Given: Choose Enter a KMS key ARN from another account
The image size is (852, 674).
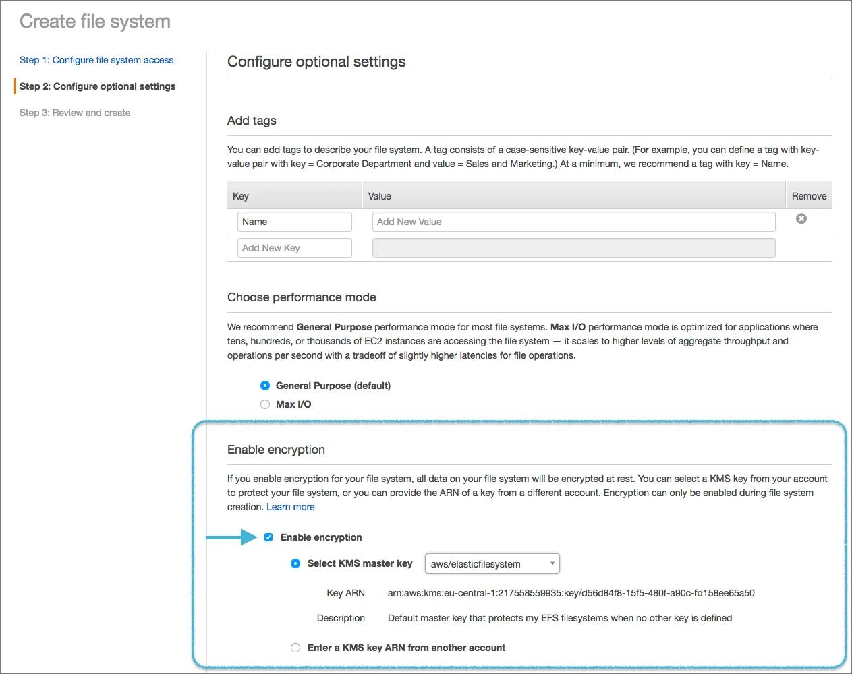Looking at the screenshot, I should point(295,648).
